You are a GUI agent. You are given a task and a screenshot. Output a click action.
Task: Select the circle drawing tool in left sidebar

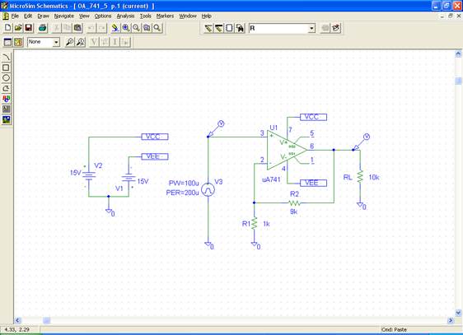pos(7,78)
